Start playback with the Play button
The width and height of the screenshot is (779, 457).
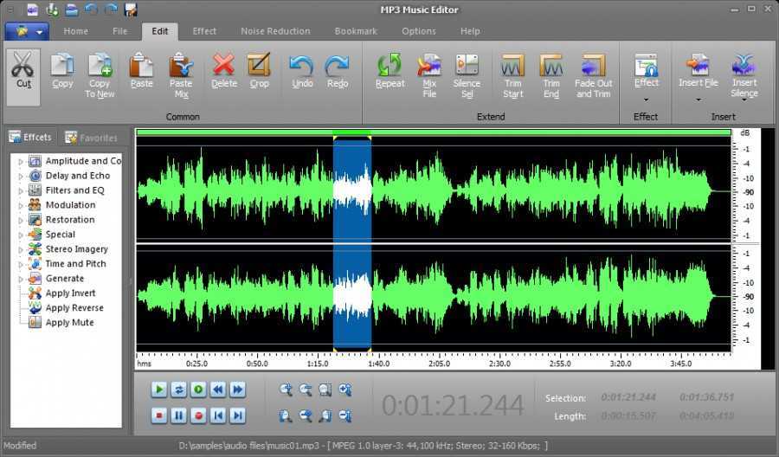159,389
